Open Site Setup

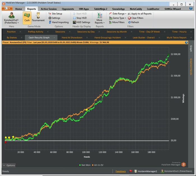pyautogui.click(x=55, y=14)
